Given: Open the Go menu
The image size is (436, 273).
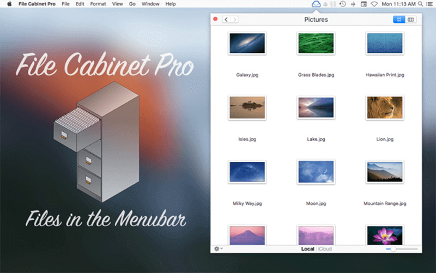Looking at the screenshot, I should pyautogui.click(x=132, y=4).
